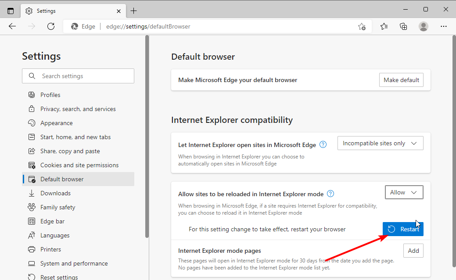The height and width of the screenshot is (280, 456).
Task: Open Family safety settings
Action: click(x=78, y=207)
